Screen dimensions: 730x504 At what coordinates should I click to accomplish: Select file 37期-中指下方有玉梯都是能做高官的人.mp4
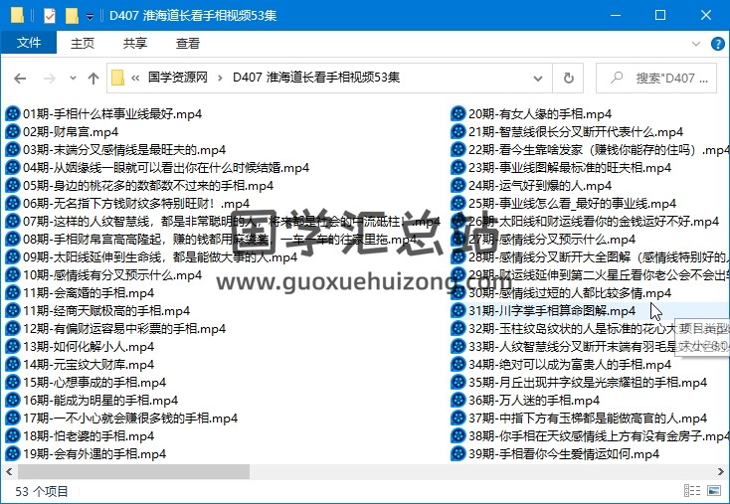(579, 418)
